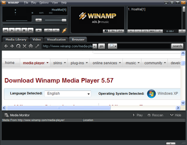The width and height of the screenshot is (187, 145).
Task: Select HoaMai[1] in the playlist
Action: [x=137, y=9]
